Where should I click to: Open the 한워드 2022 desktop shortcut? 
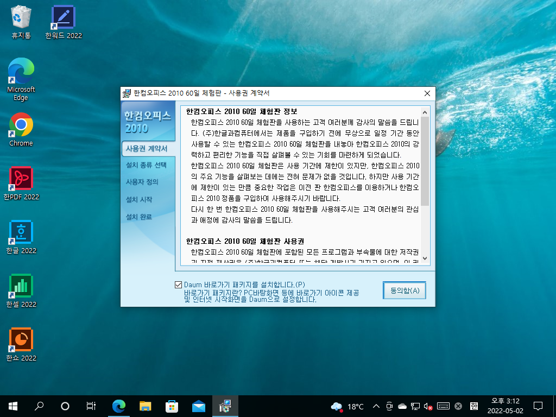[64, 22]
